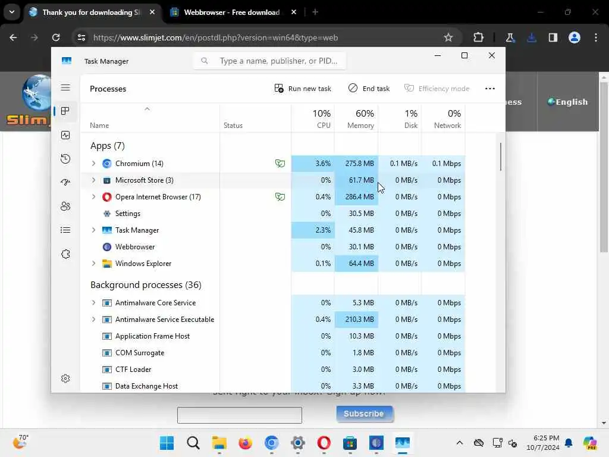The image size is (609, 457).
Task: Open Opera from the taskbar
Action: [324, 443]
